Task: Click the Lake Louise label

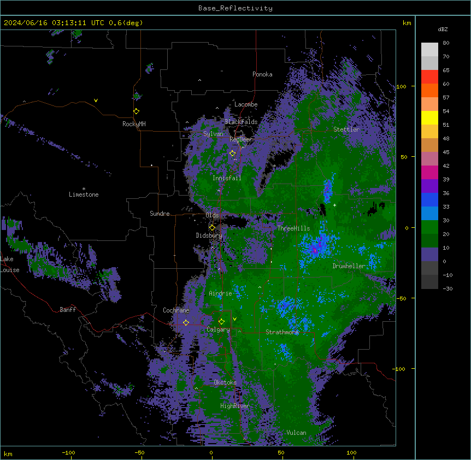Action: coord(10,264)
